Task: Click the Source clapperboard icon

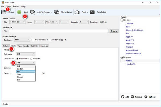Action: point(4,12)
